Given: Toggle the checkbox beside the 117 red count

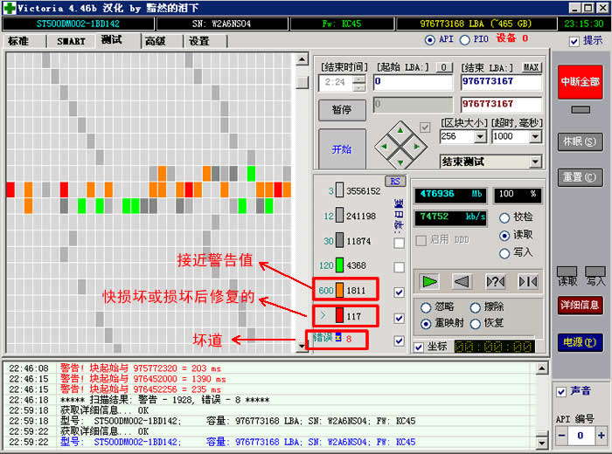Looking at the screenshot, I should (399, 318).
